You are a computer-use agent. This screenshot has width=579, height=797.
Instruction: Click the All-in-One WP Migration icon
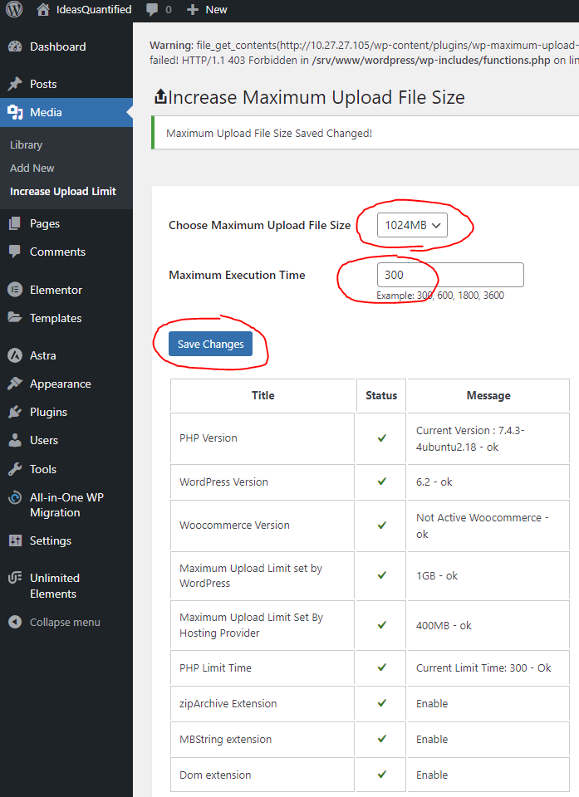click(15, 497)
